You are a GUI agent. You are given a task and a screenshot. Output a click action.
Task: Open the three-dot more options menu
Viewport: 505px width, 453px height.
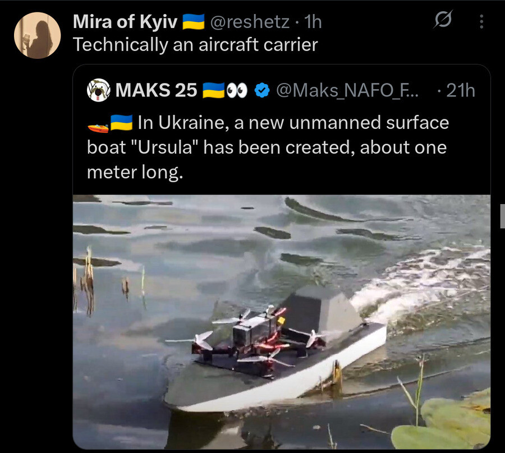(481, 21)
